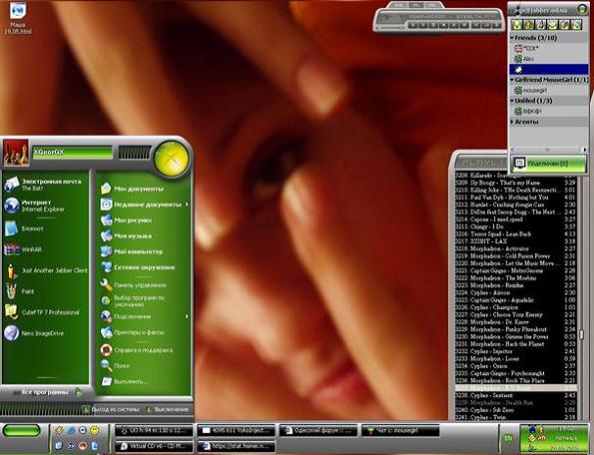Launch WinRAR from Start menu
Screen dimensions: 594x455
(45, 249)
